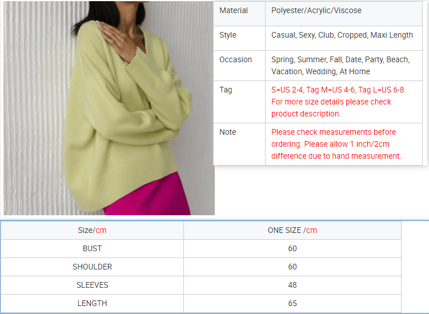Click the sleeves value 48
Viewport: 429px width, 314px height.
coord(292,285)
